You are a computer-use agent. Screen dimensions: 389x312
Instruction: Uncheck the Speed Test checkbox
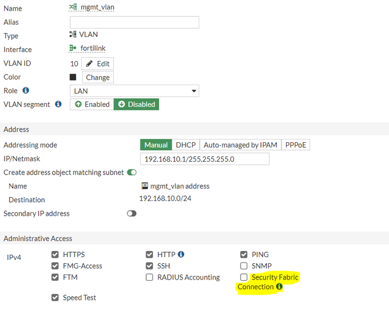point(55,297)
